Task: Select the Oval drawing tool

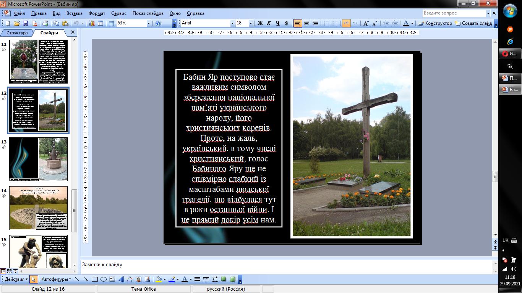Action: tap(103, 279)
